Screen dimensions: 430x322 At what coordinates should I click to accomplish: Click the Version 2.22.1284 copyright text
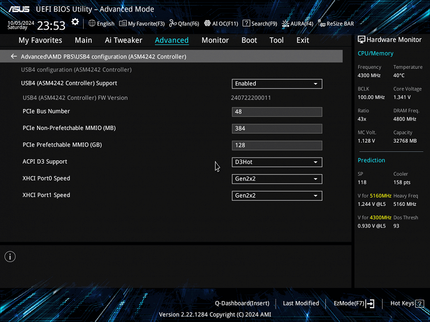tap(215, 314)
